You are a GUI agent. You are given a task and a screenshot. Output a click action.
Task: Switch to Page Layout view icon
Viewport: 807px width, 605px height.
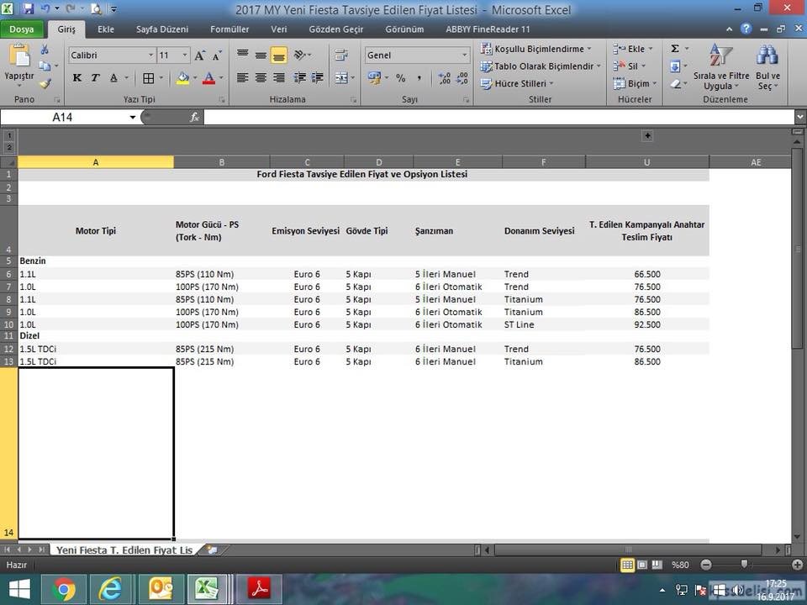[642, 565]
